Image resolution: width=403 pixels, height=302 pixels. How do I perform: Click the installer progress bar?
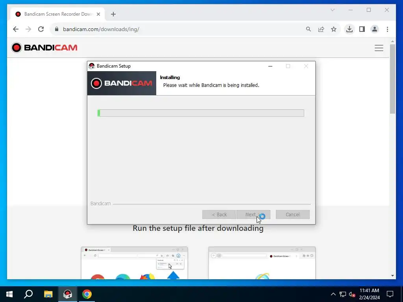(201, 113)
